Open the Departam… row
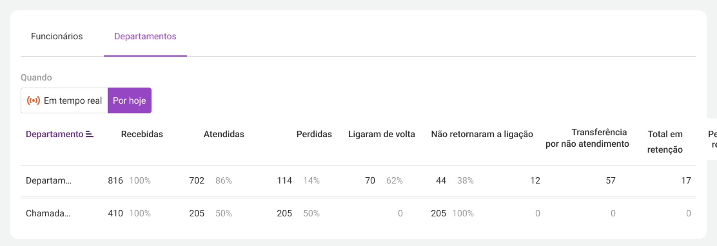This screenshot has width=717, height=246. click(x=358, y=181)
